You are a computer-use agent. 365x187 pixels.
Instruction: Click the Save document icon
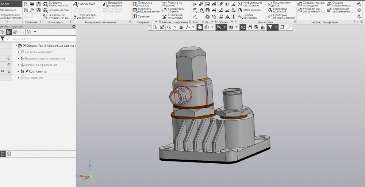(x=38, y=4)
